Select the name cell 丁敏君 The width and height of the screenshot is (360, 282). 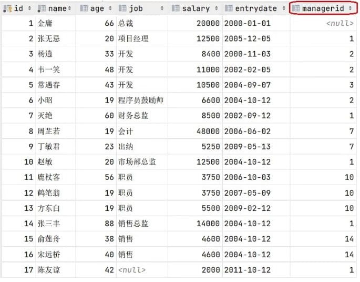point(49,146)
